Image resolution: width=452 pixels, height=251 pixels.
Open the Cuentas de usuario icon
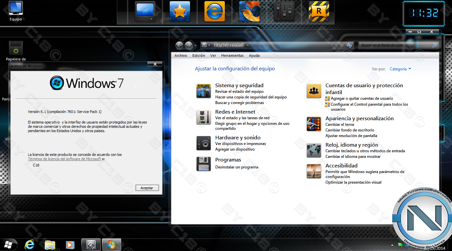point(314,91)
